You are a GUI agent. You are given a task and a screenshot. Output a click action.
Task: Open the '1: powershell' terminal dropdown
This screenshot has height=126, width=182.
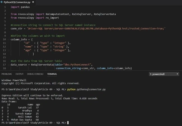pos(164,74)
